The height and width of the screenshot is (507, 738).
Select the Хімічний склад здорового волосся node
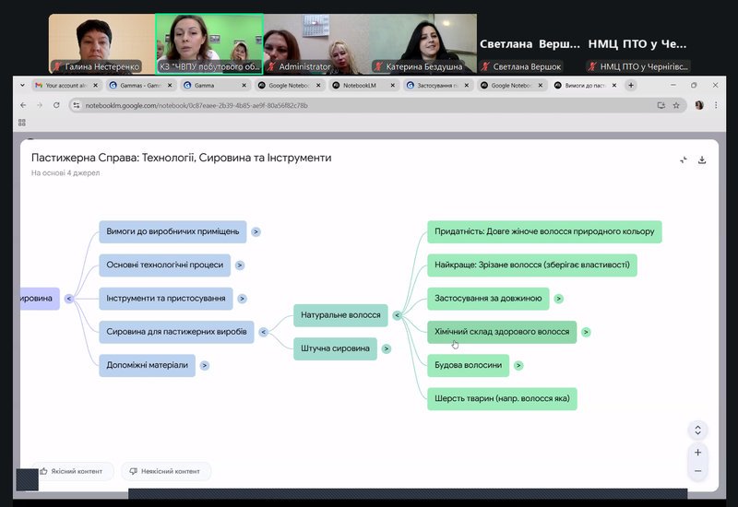tap(502, 332)
